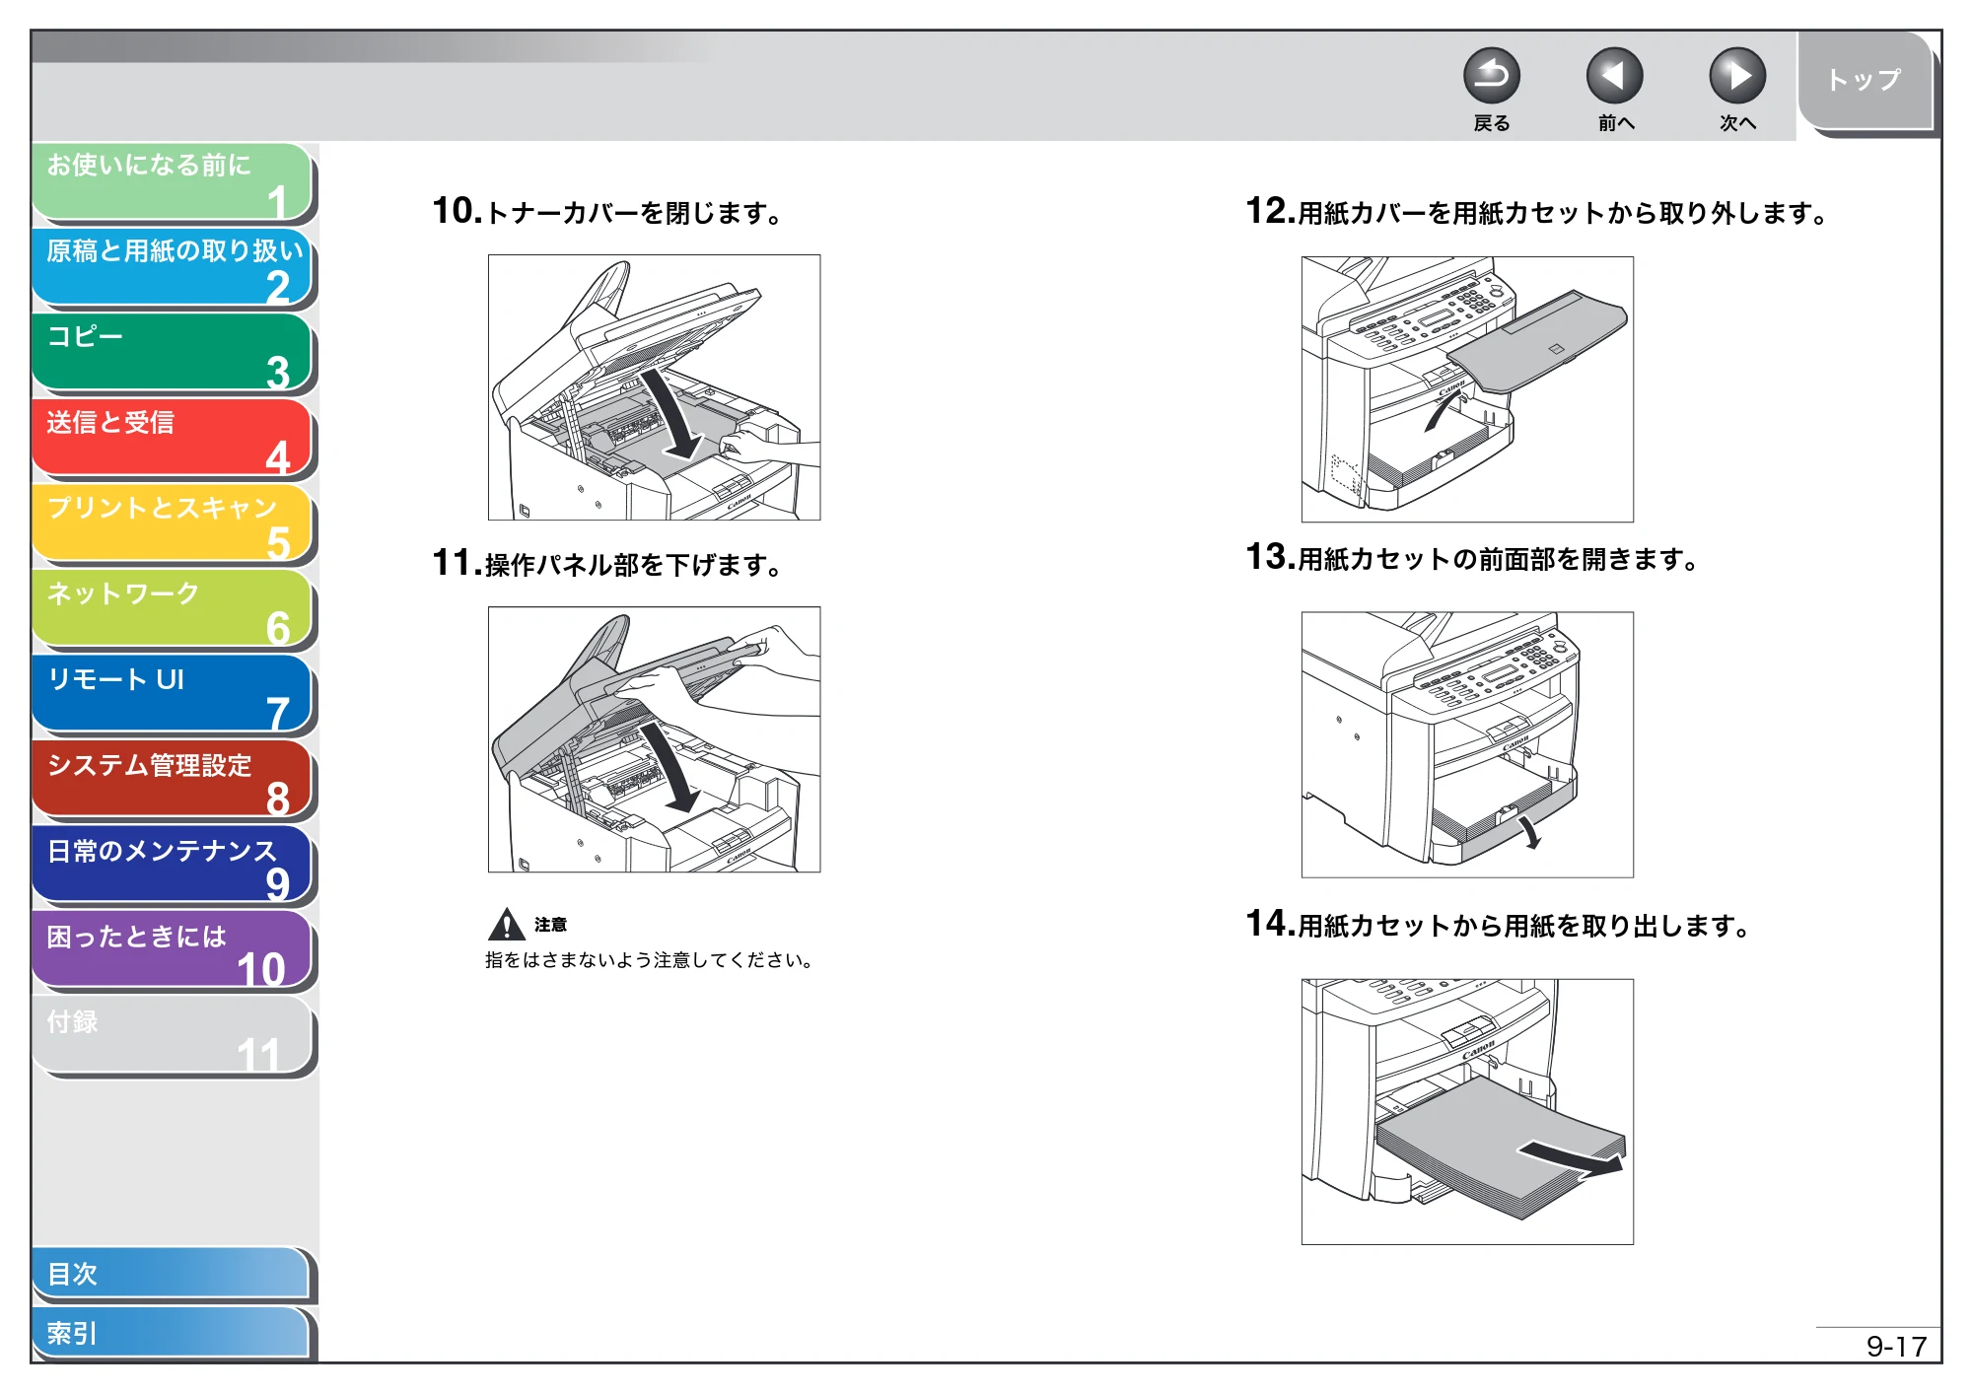Viewport: 1972px width, 1394px height.
Task: Open chapter 10 困ったときには
Action: pos(173,951)
